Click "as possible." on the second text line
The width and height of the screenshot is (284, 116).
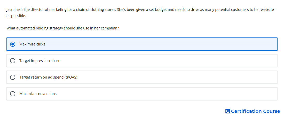click(16, 16)
